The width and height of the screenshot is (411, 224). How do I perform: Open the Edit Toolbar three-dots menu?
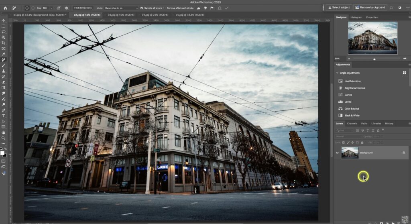[3, 143]
